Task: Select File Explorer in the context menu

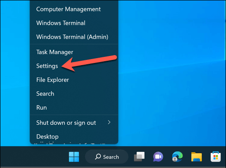Action: (x=74, y=80)
